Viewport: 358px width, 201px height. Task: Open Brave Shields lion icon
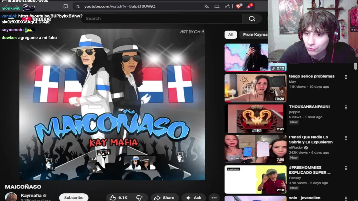point(239,6)
